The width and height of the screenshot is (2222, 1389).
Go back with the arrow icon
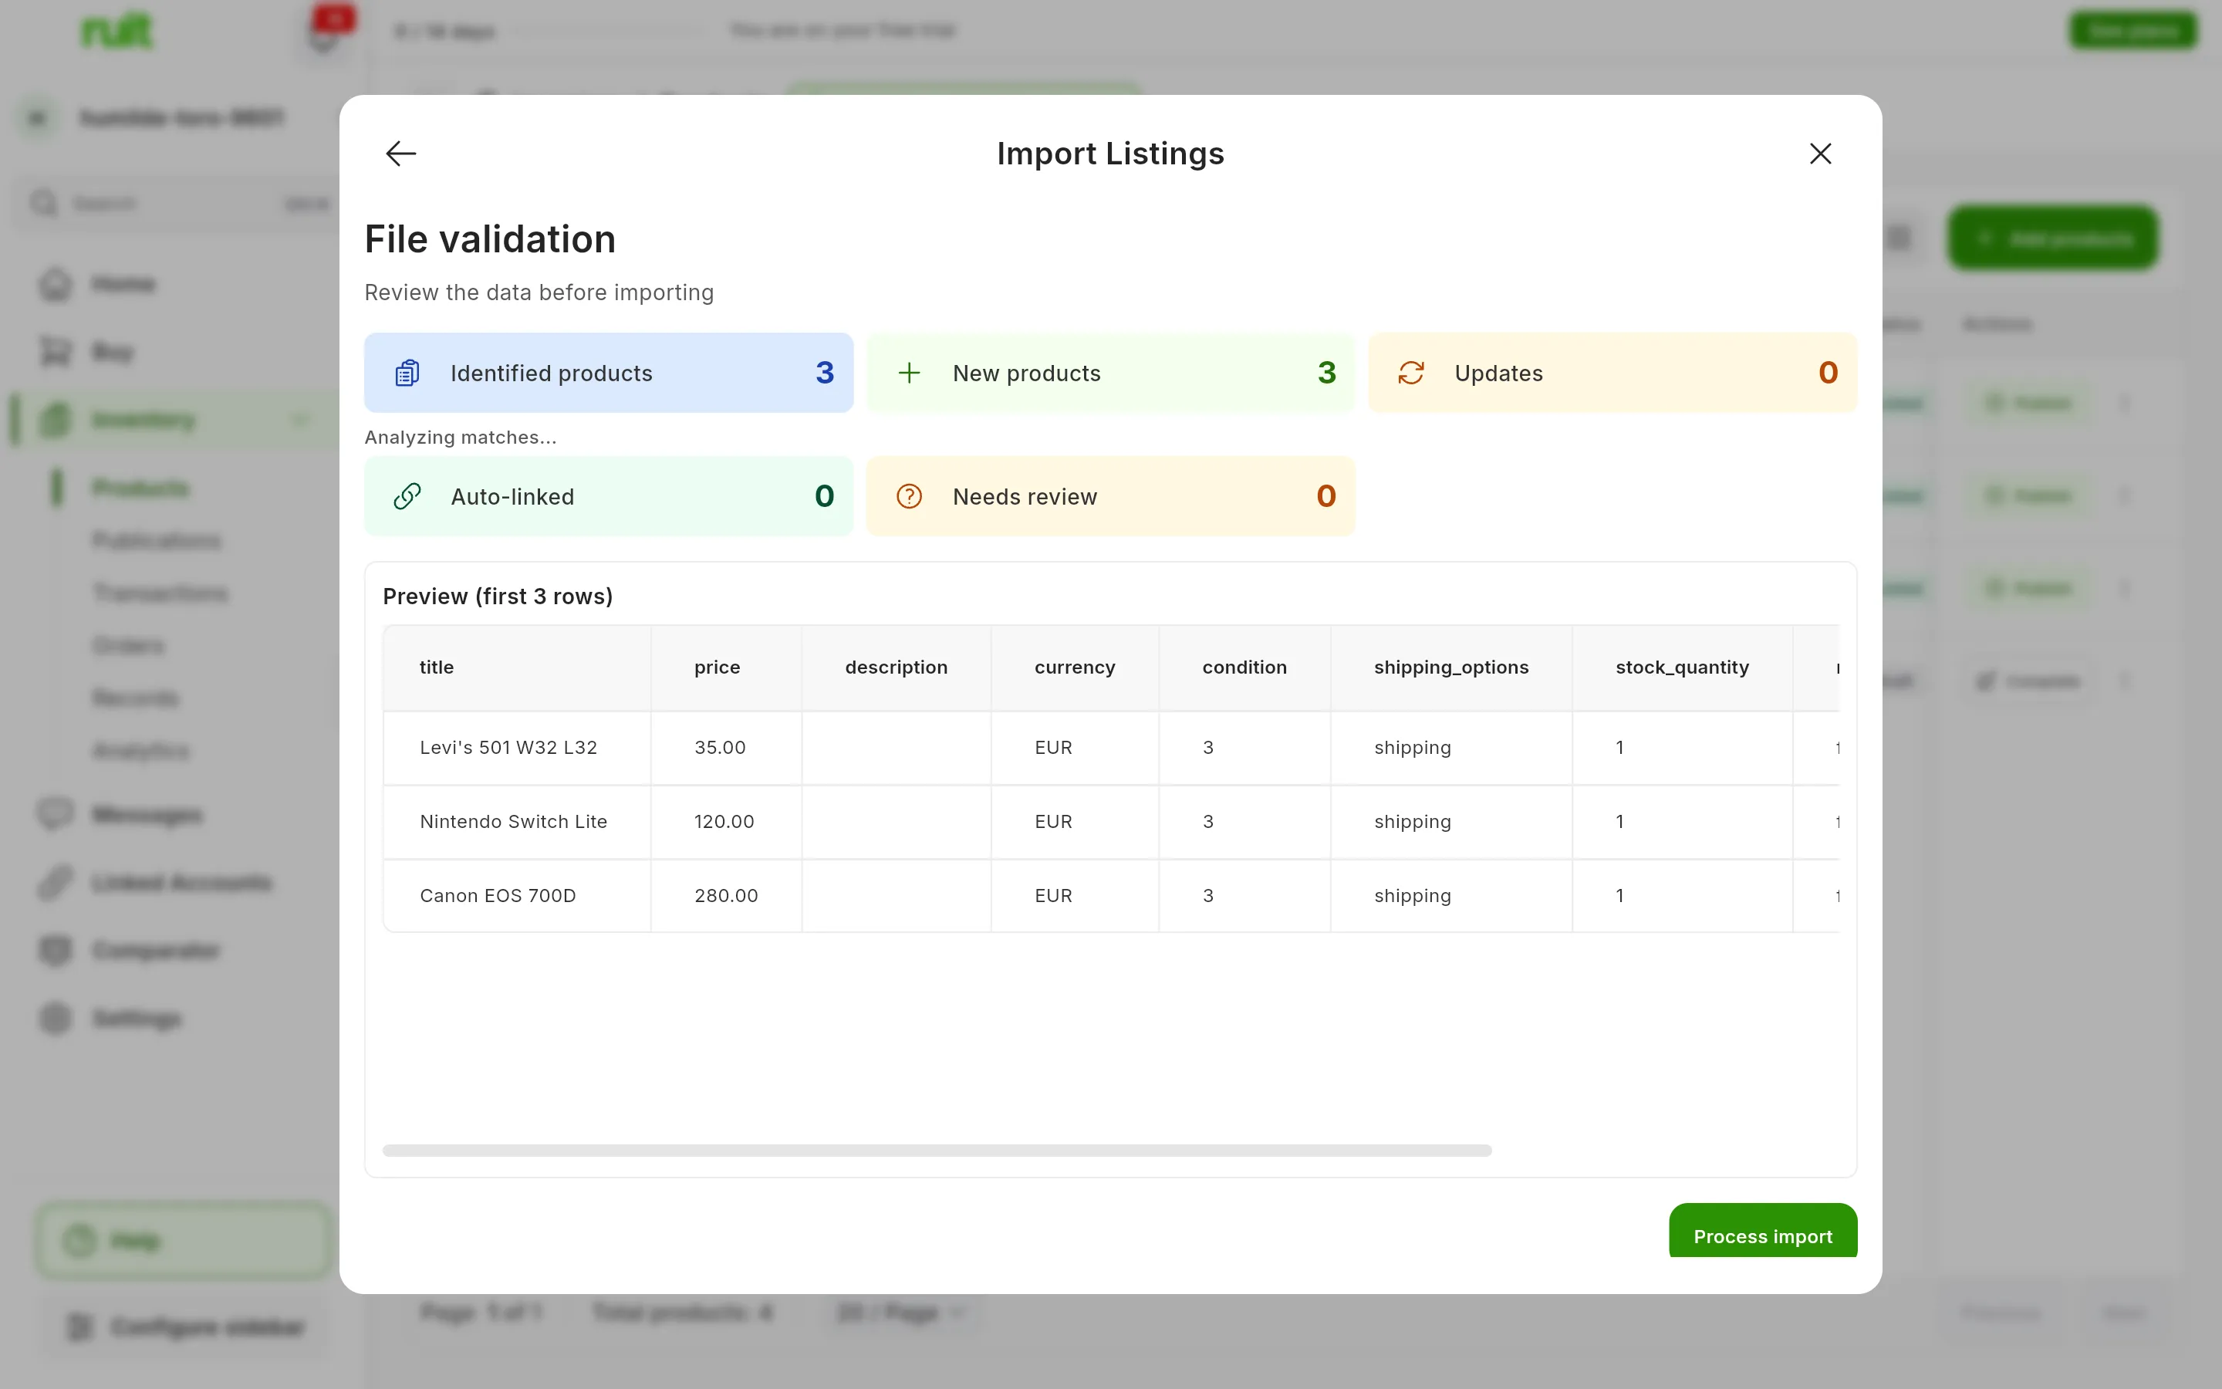pyautogui.click(x=401, y=154)
